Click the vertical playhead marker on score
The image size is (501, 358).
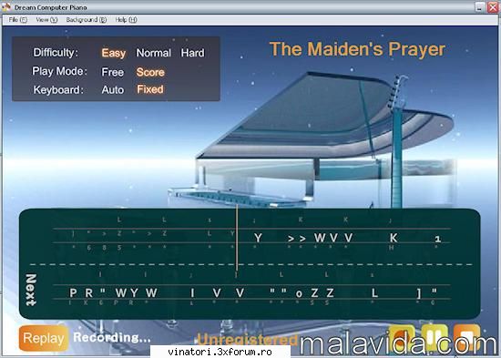pyautogui.click(x=237, y=238)
